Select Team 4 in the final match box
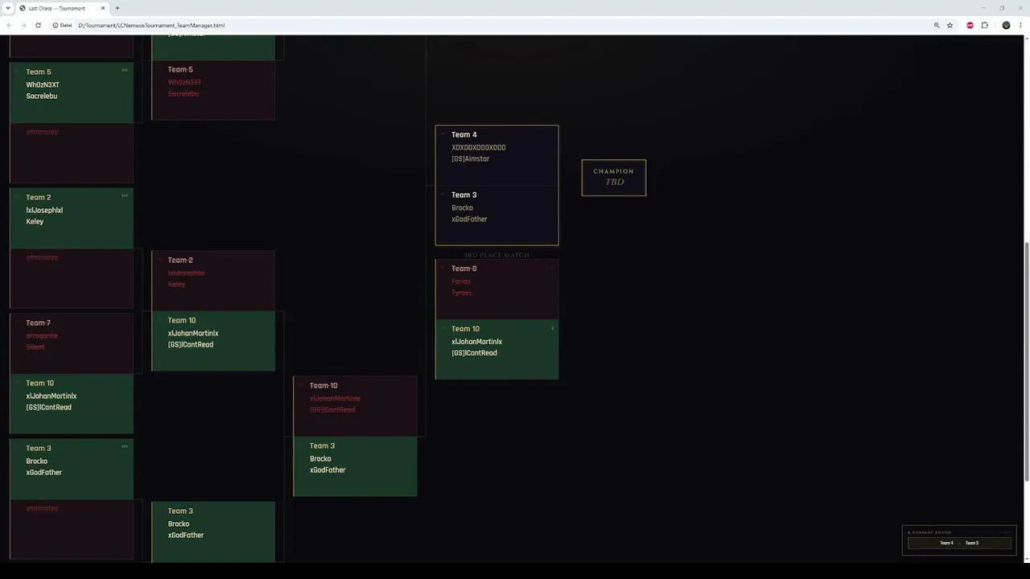This screenshot has width=1030, height=579. [x=496, y=155]
